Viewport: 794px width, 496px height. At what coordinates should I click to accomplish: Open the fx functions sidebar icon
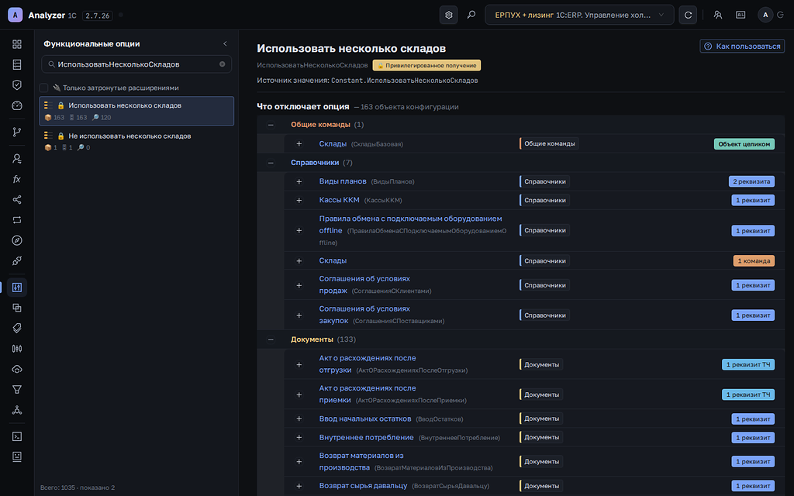coord(17,179)
